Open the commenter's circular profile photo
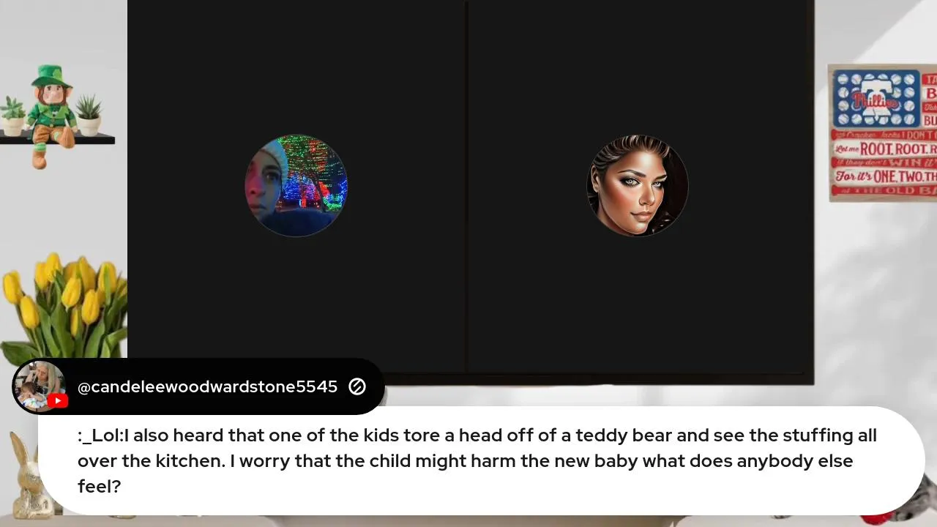Image resolution: width=937 pixels, height=527 pixels. coord(40,386)
